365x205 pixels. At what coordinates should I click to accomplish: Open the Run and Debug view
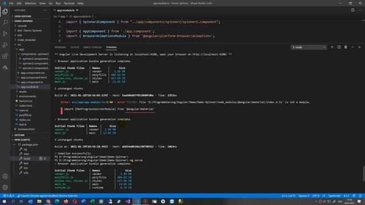coord(5,45)
